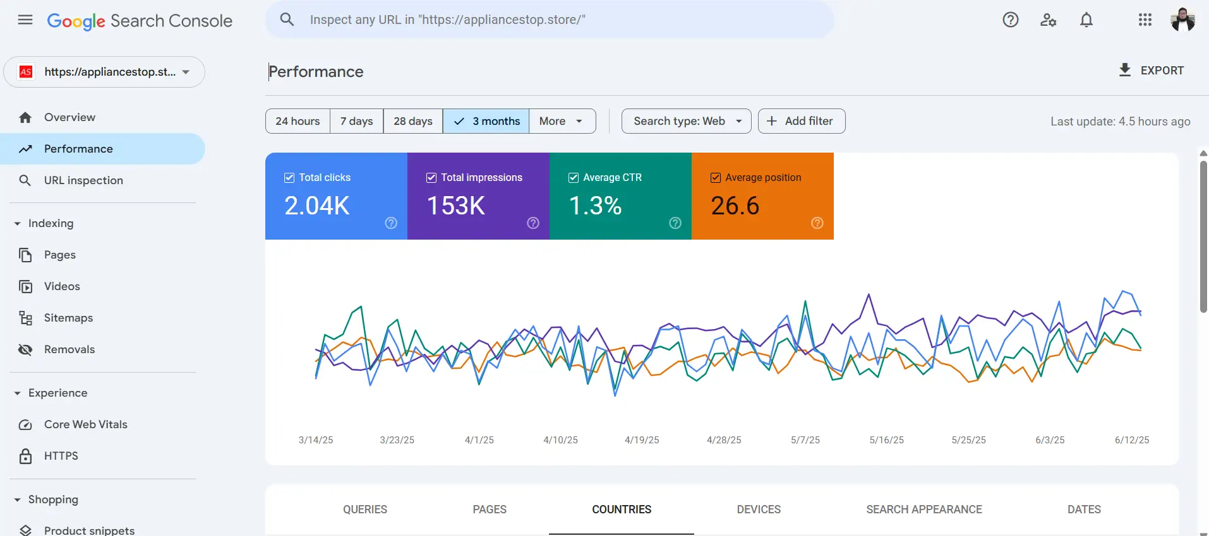Viewport: 1209px width, 536px height.
Task: Open the hamburger main menu
Action: point(25,20)
